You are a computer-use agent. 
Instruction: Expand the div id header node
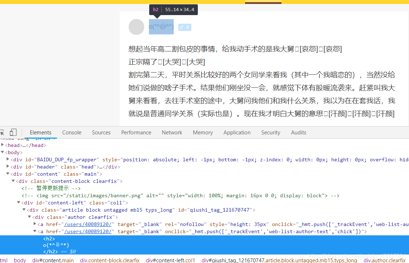(x=8, y=166)
